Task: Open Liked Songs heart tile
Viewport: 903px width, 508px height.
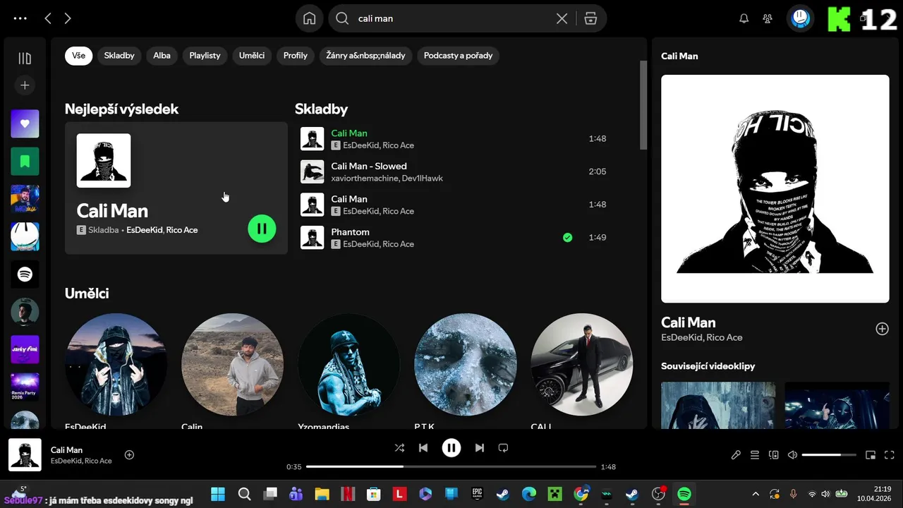Action: pyautogui.click(x=25, y=123)
